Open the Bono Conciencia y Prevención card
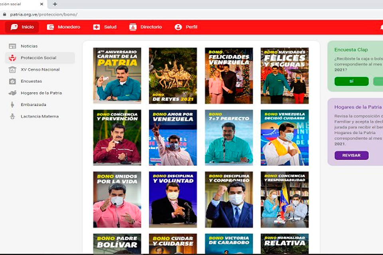The image size is (383, 255). [x=117, y=137]
